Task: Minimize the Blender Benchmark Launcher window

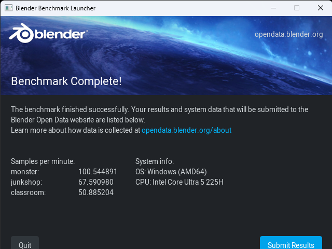Action: pyautogui.click(x=272, y=8)
